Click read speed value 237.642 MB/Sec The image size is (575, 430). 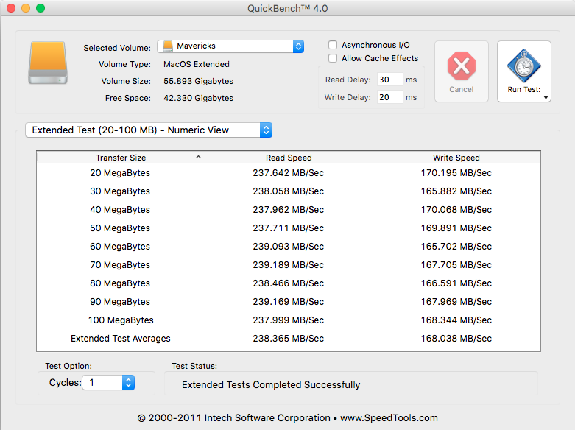(x=288, y=173)
